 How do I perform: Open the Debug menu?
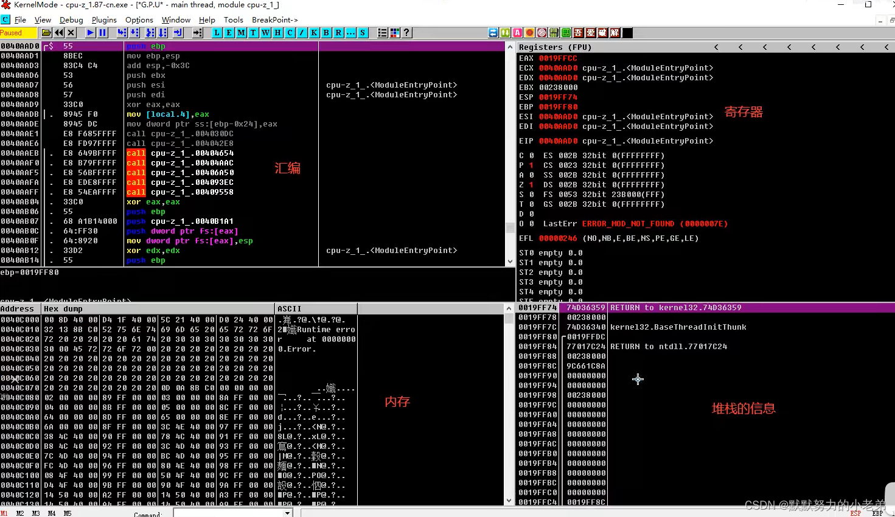point(71,19)
